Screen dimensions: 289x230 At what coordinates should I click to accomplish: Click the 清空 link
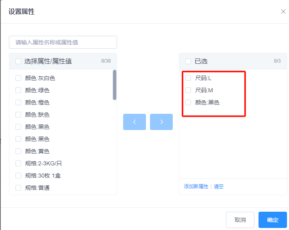point(219,187)
